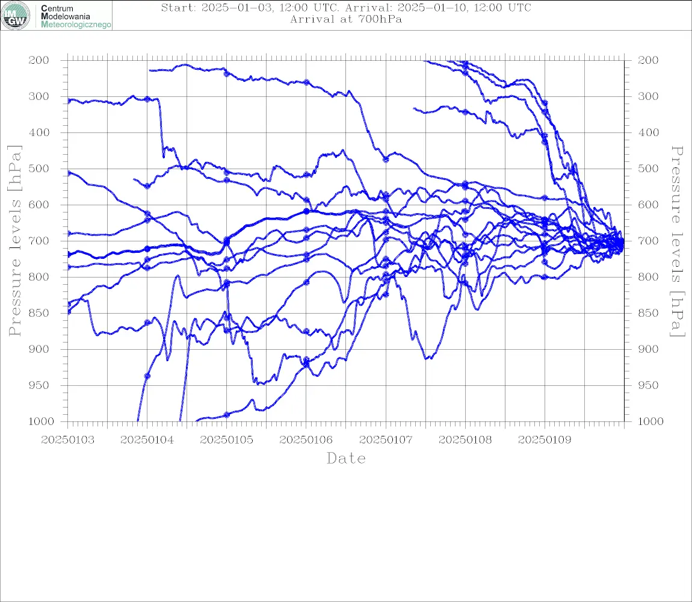
Task: Click trajectory marker near 950 hPa on 20250104
Action: (147, 376)
